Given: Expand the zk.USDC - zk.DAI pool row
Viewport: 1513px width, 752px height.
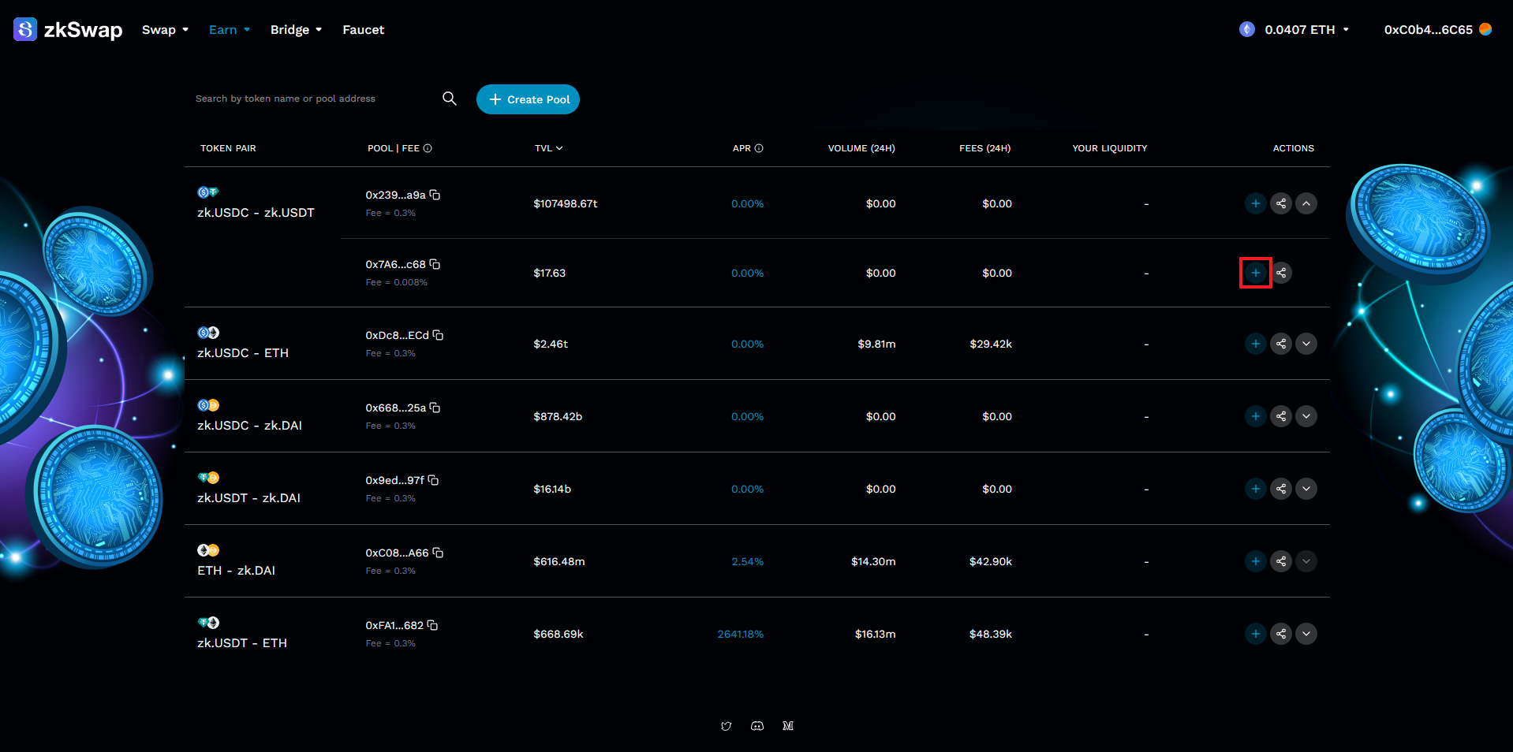Looking at the screenshot, I should coord(1306,416).
